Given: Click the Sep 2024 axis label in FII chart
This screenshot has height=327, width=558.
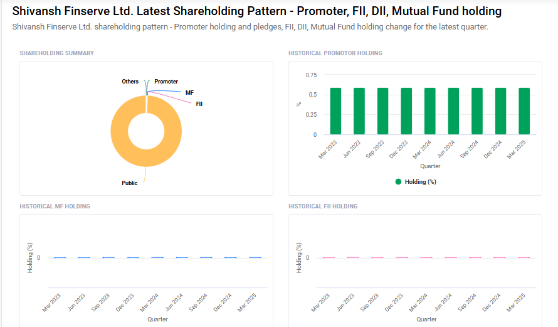Looking at the screenshot, I should click(467, 302).
